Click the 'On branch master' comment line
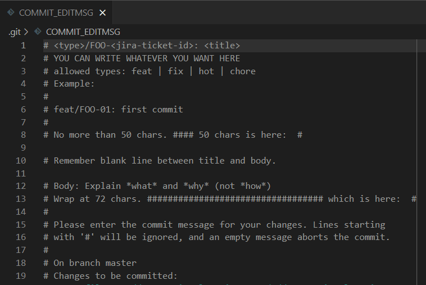The image size is (426, 285). coord(90,263)
